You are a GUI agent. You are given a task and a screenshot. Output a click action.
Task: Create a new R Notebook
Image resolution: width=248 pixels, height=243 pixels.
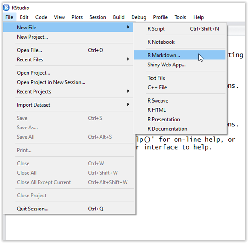coord(180,42)
